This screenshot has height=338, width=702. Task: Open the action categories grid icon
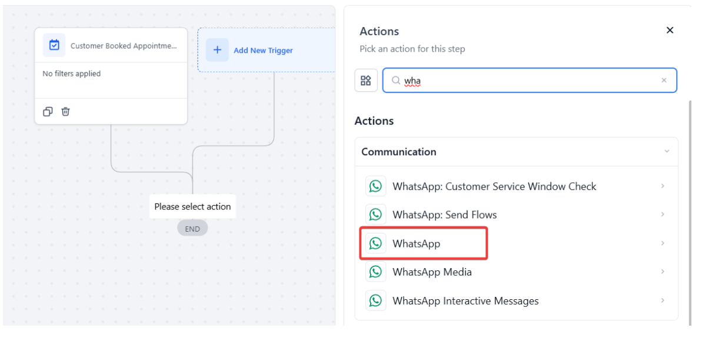(366, 81)
